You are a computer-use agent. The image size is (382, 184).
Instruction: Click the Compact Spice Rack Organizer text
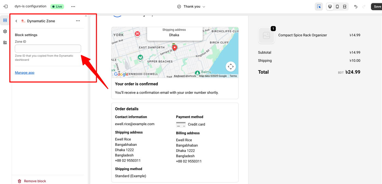point(303,35)
